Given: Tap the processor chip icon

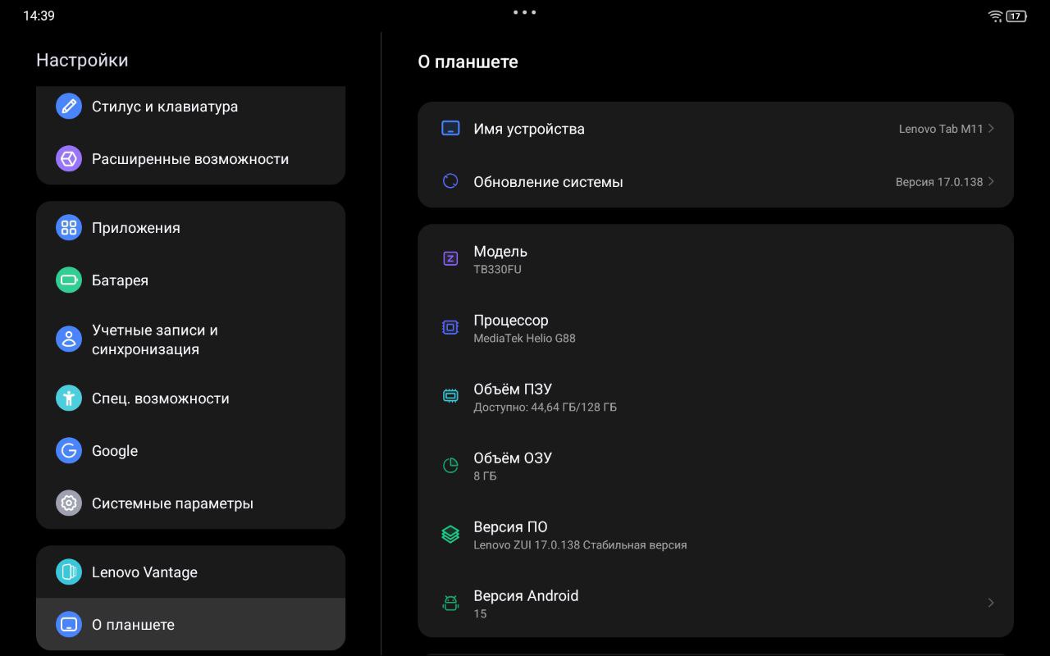Looking at the screenshot, I should coord(450,327).
